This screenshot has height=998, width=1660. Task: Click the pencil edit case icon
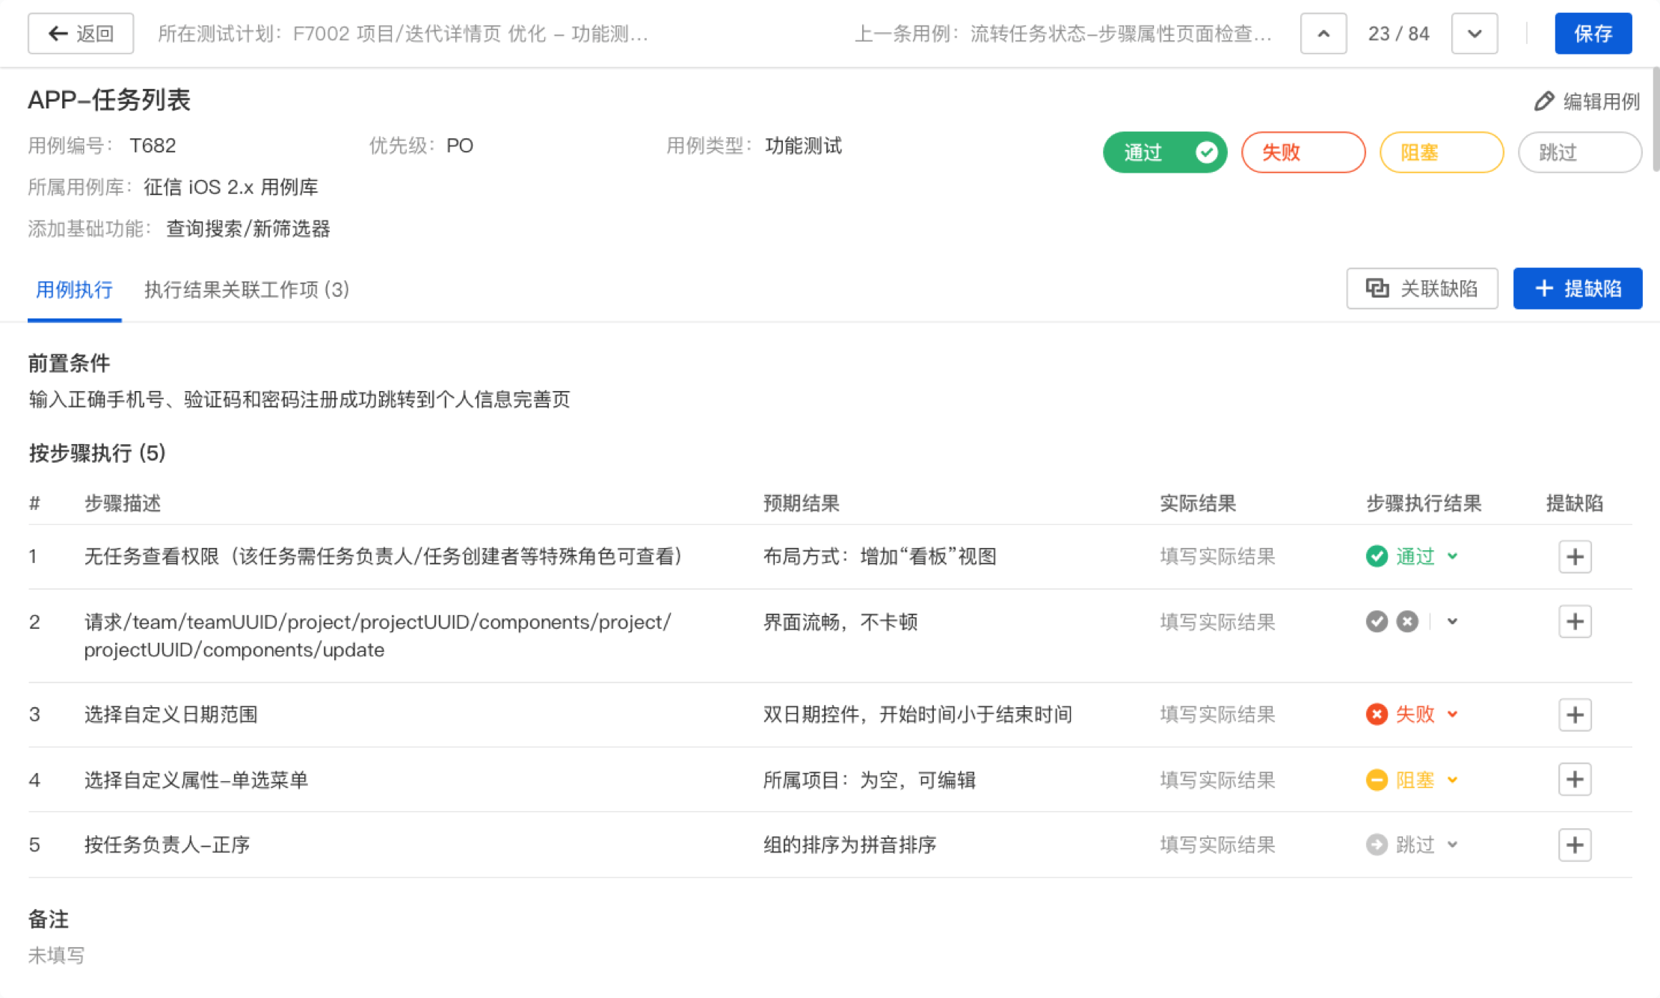click(1544, 101)
